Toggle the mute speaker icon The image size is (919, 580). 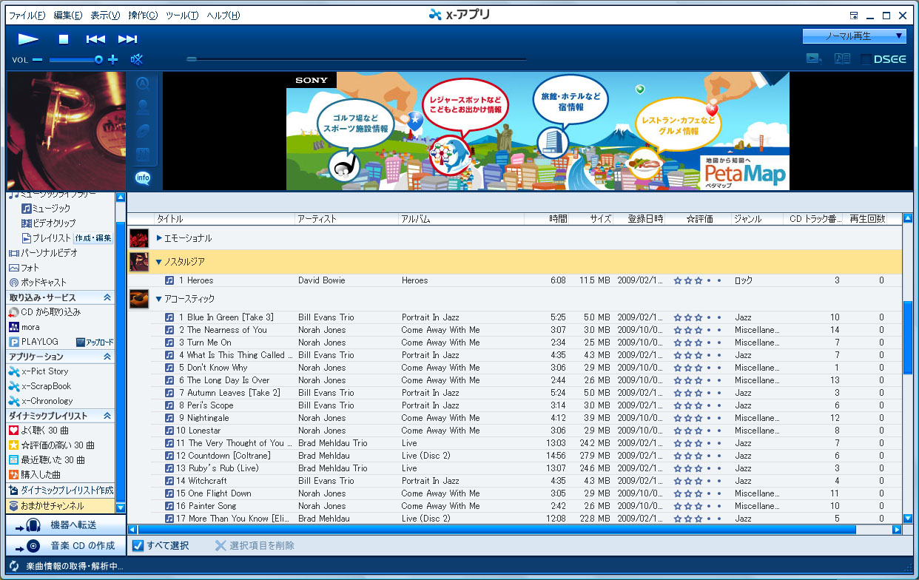coord(137,60)
